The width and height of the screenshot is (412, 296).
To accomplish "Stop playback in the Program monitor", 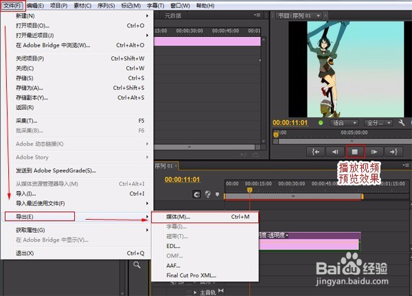I will pos(355,152).
